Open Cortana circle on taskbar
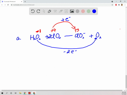Viewport: 127px width, 95px height. [x=11, y=93]
